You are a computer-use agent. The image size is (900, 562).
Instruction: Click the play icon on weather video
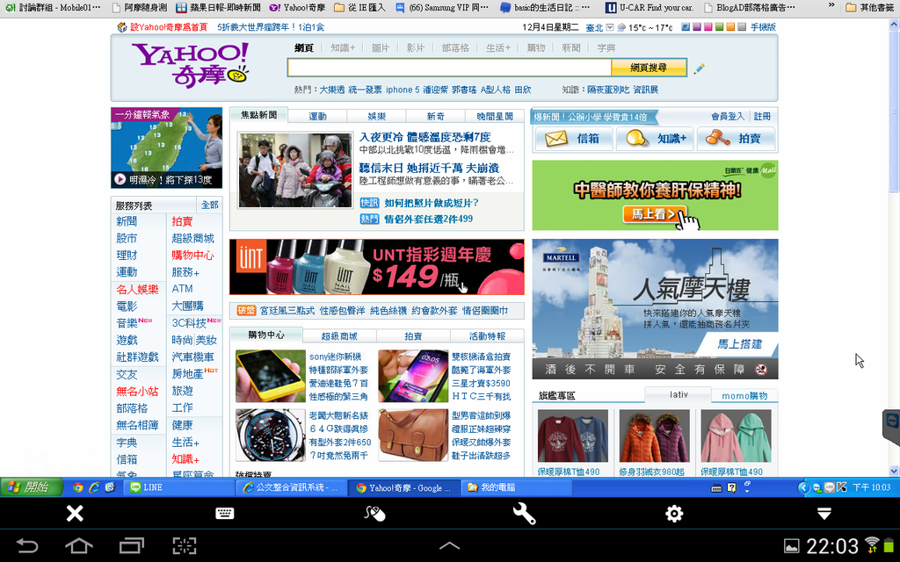120,179
